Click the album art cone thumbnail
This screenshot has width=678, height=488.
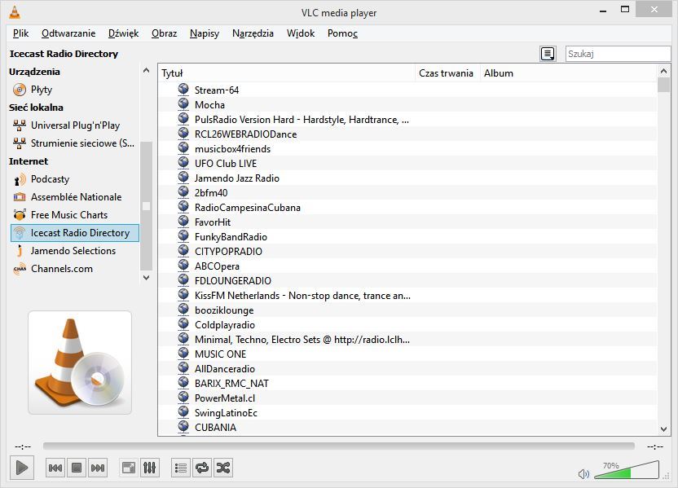pos(80,363)
